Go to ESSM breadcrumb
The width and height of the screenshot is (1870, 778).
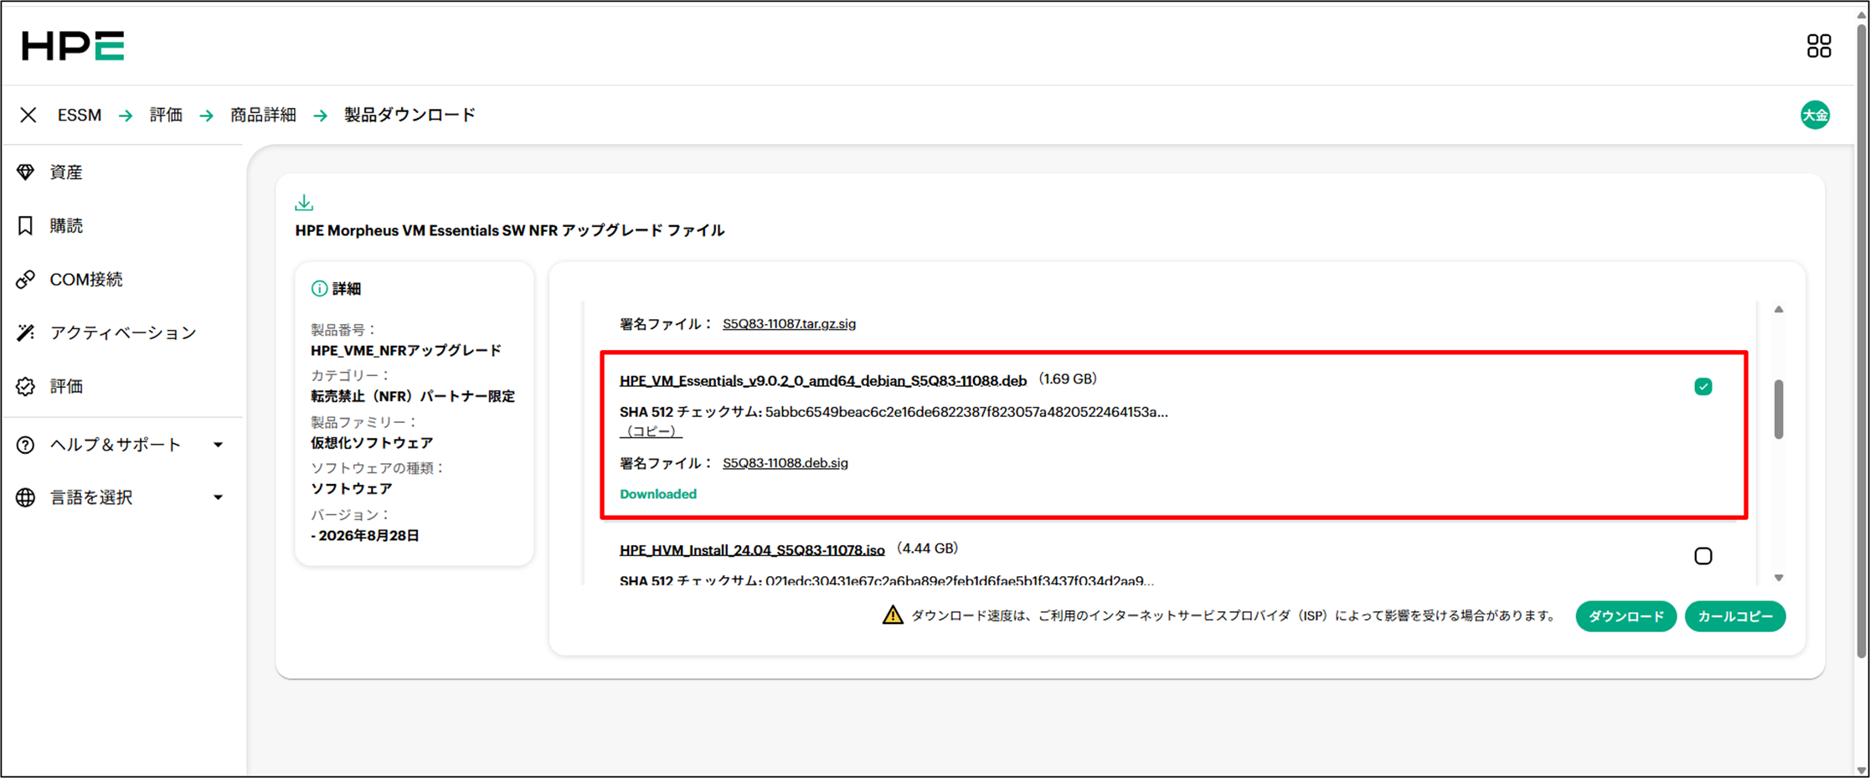[80, 115]
